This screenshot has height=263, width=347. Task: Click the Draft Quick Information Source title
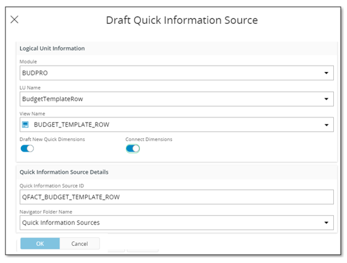point(182,20)
